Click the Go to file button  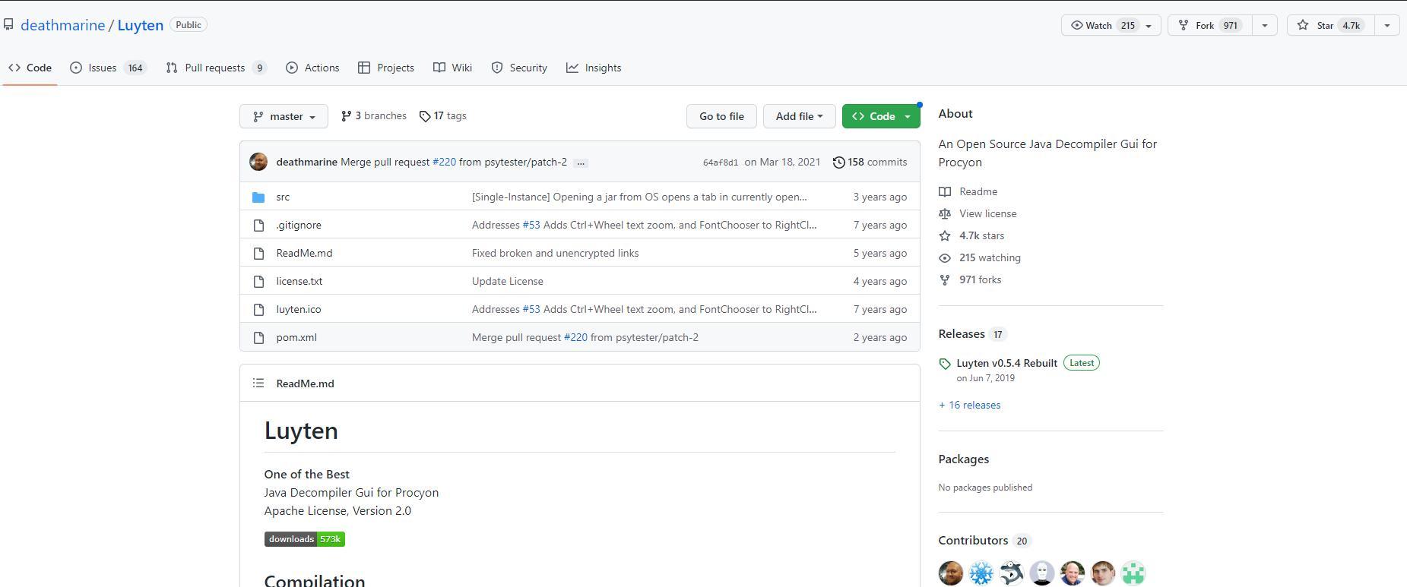pyautogui.click(x=721, y=116)
